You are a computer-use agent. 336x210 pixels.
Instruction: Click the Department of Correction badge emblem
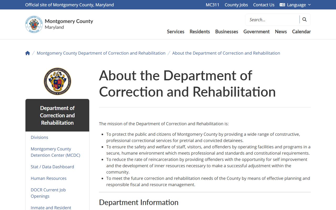(x=57, y=81)
